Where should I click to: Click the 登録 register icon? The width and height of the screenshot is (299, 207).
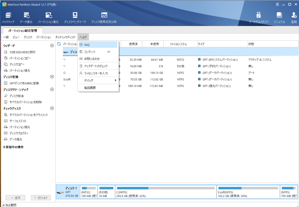294,18
